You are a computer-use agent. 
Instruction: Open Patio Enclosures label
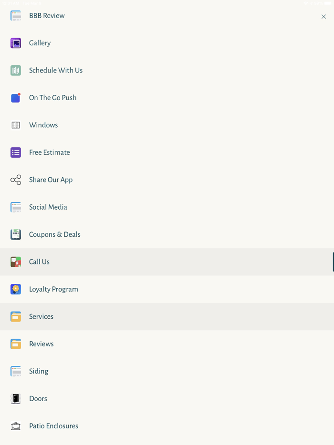(53, 426)
